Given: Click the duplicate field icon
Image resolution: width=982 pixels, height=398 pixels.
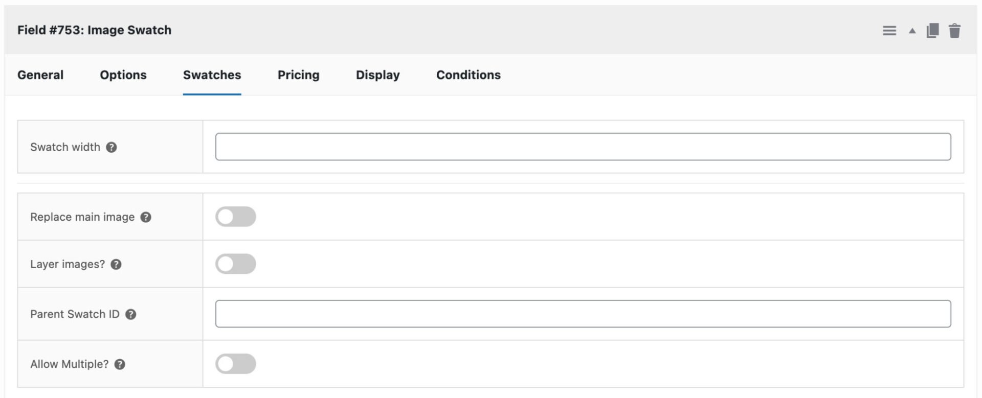Looking at the screenshot, I should pyautogui.click(x=932, y=31).
